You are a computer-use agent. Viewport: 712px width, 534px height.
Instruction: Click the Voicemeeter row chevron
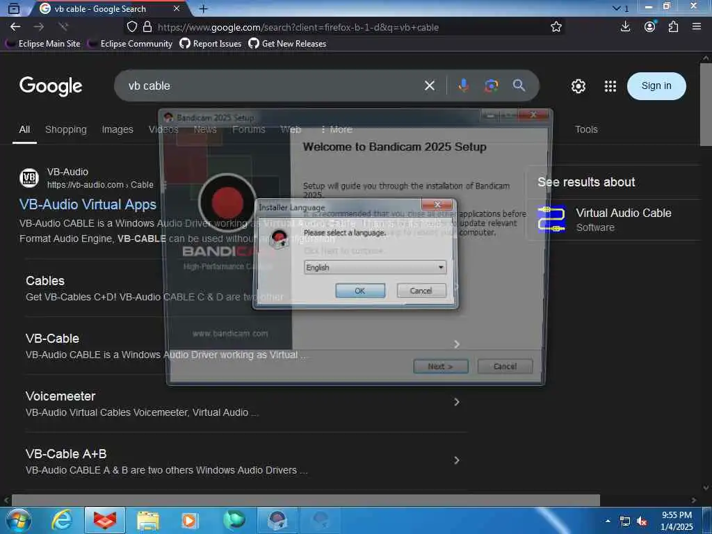pyautogui.click(x=456, y=402)
